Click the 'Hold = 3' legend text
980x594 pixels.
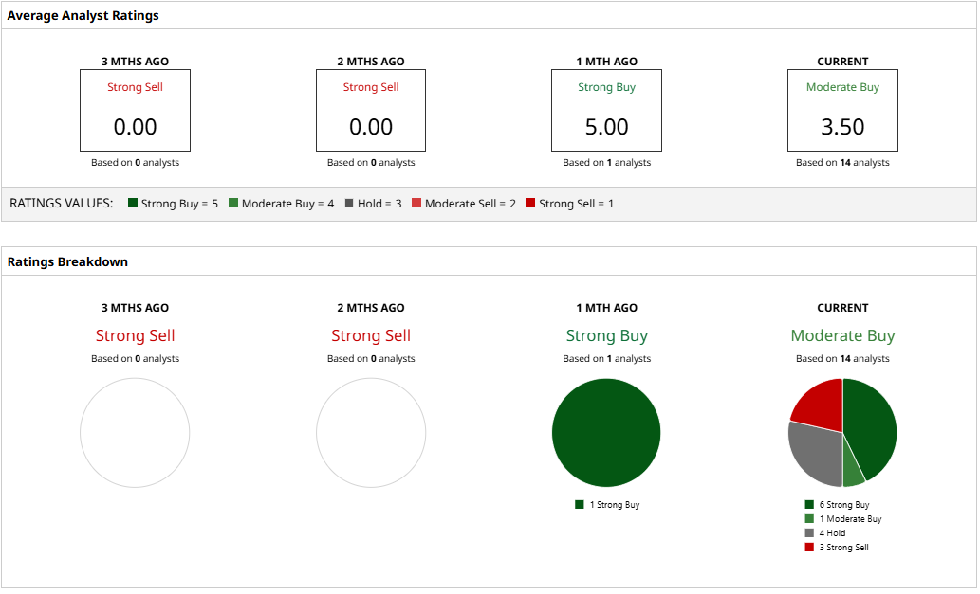(379, 204)
